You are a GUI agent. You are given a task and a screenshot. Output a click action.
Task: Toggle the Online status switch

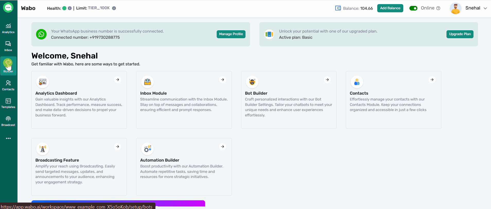(413, 8)
